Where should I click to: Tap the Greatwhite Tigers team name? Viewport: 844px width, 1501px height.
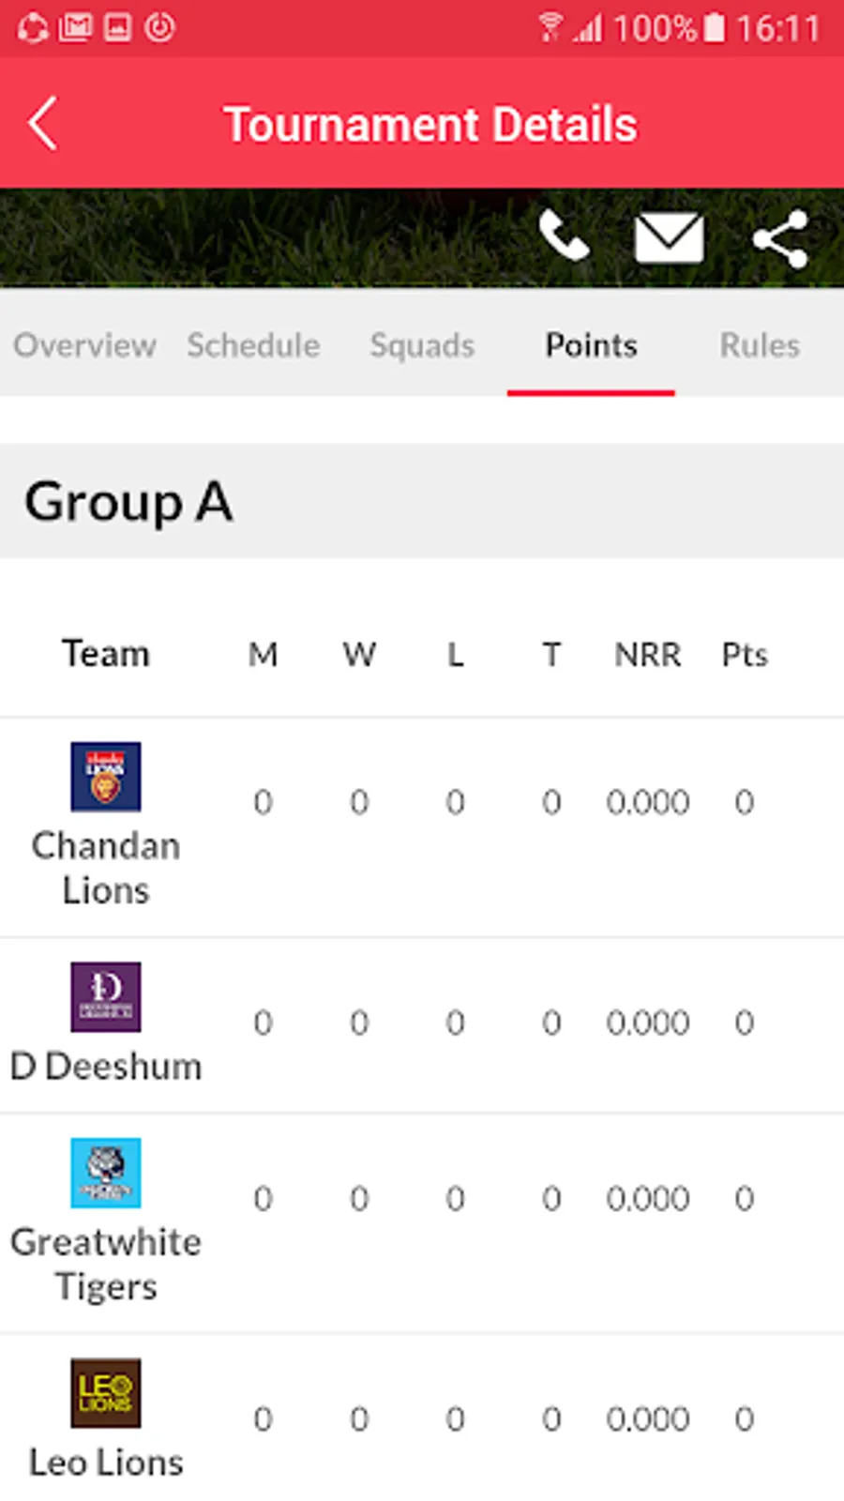click(x=106, y=1264)
